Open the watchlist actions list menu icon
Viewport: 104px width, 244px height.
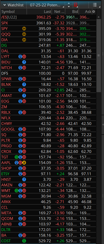tap(95, 5)
